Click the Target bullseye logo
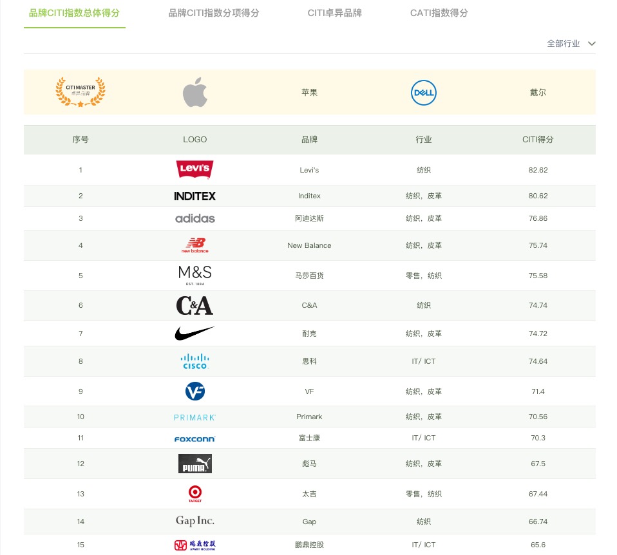 (x=195, y=494)
